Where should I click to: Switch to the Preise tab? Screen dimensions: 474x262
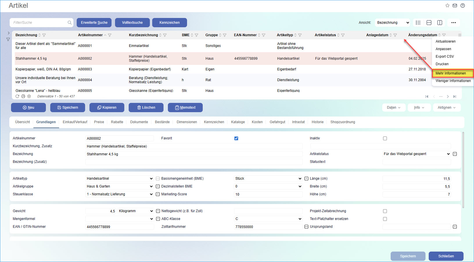pos(99,122)
